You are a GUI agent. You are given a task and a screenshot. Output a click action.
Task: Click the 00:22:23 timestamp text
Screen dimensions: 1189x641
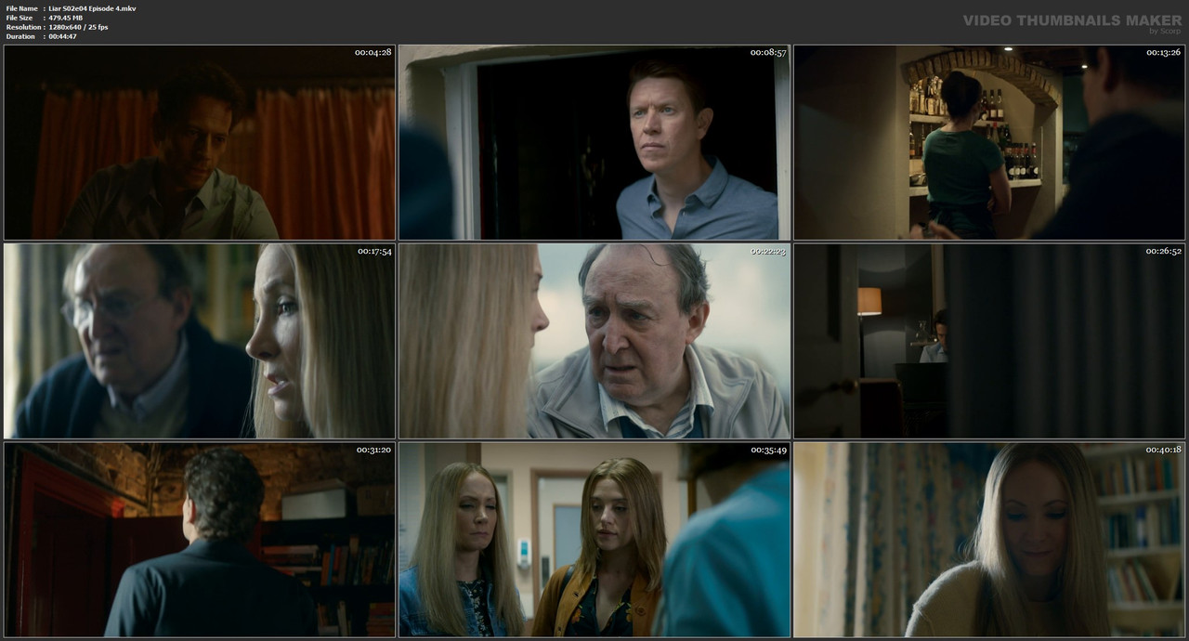tap(768, 251)
